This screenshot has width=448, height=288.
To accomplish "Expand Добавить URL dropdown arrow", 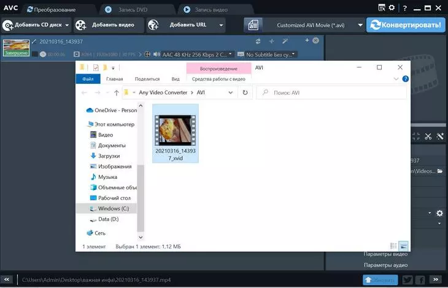I will [x=221, y=25].
